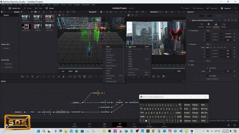
Task: Open Project Manager home icon
Action: pos(229,125)
